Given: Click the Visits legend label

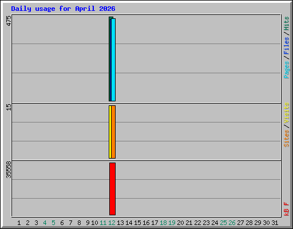Looking at the screenshot, I should 287,113.
